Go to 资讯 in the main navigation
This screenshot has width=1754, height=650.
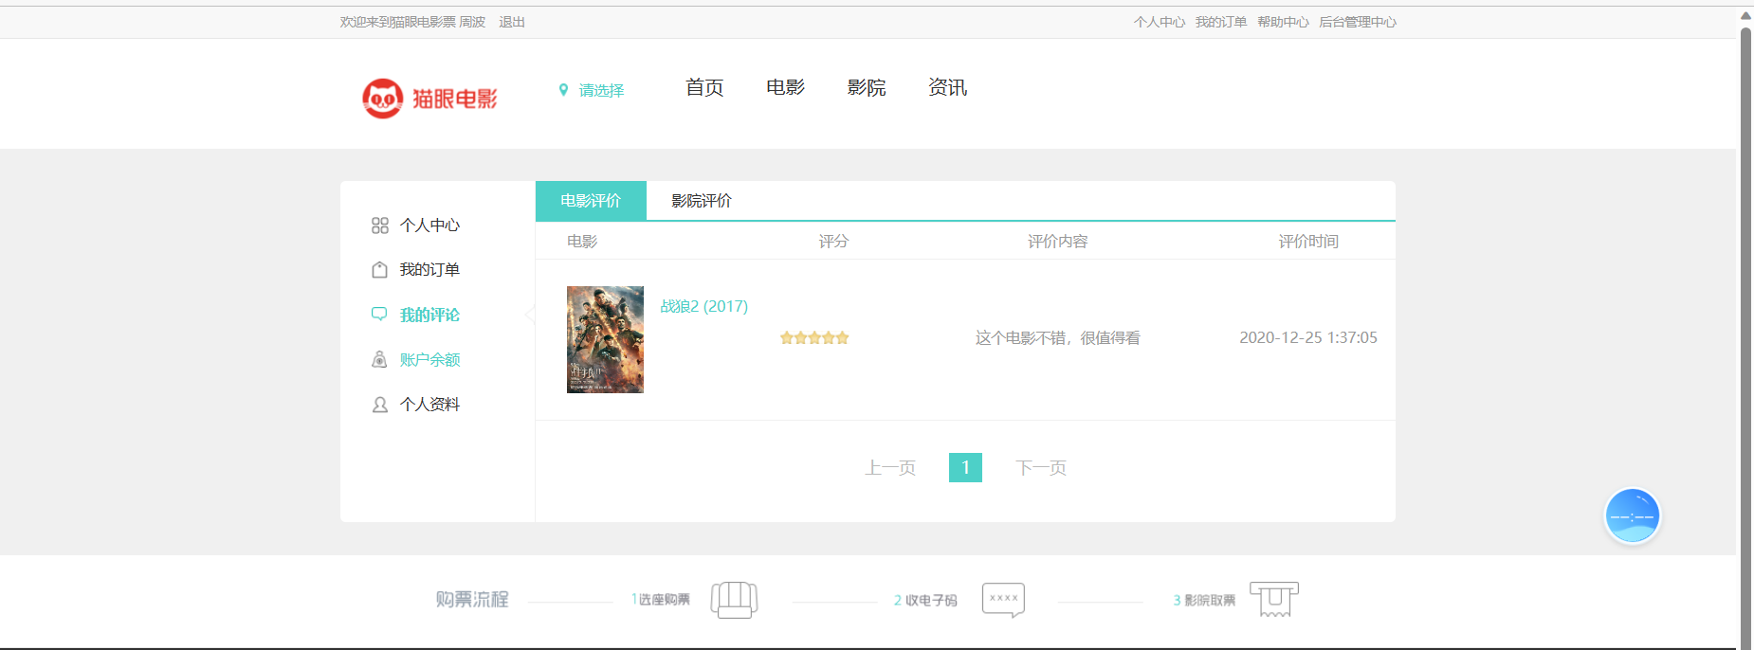(x=947, y=87)
